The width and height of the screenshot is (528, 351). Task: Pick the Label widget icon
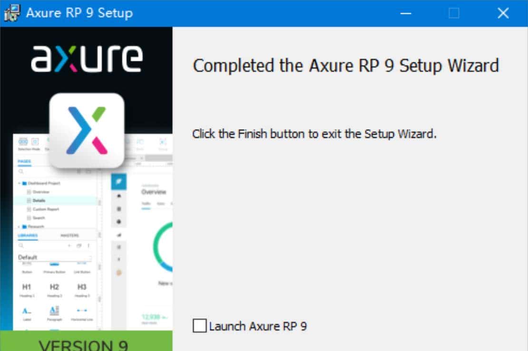click(x=27, y=311)
